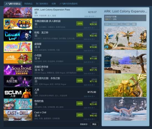Click the Windows icon under ARK: Lost Colony
The image size is (152, 129).
36,13
